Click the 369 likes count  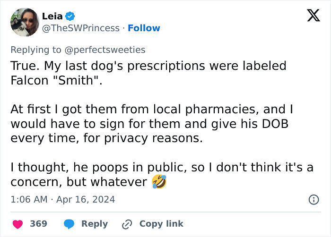(x=38, y=224)
